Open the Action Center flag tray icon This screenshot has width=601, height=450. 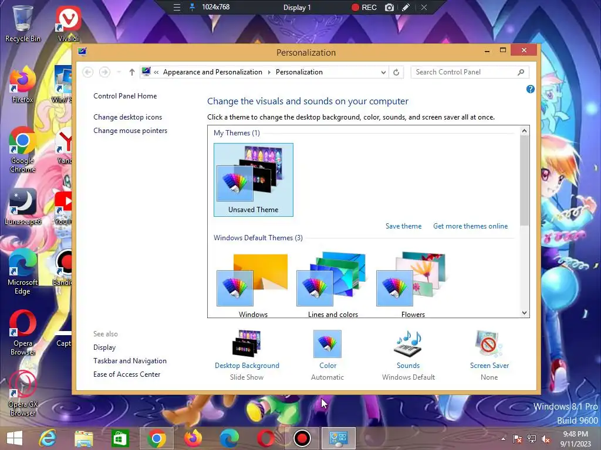pos(518,439)
